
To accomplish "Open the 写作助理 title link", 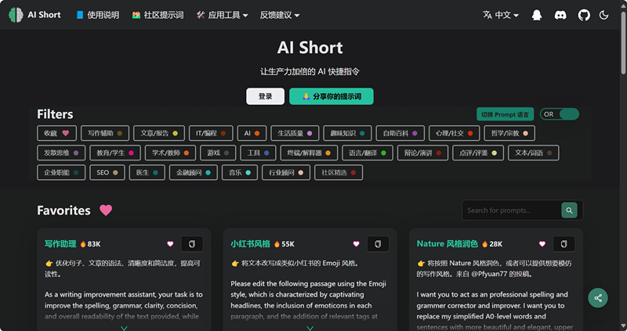I will 60,244.
